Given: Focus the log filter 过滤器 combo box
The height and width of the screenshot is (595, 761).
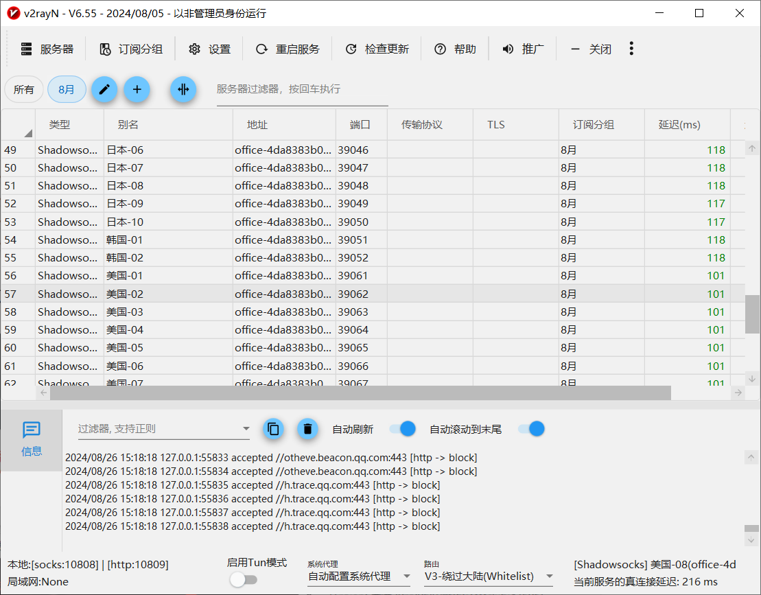Looking at the screenshot, I should click(163, 428).
